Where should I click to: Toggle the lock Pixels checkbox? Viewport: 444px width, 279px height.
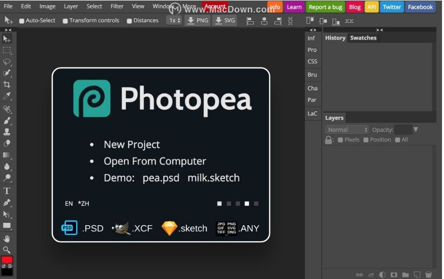tap(341, 140)
